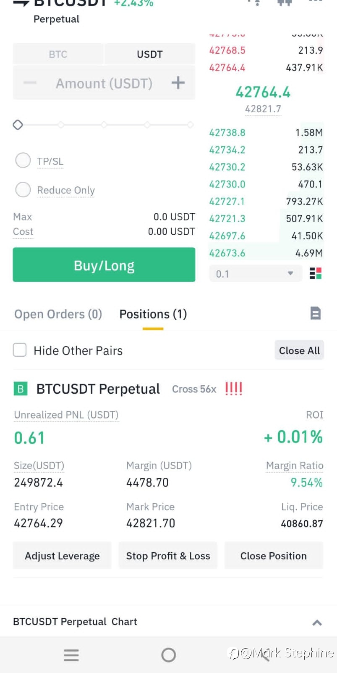Open the 0.1 price grouping dropdown
Viewport: 337px width, 673px height.
(255, 274)
